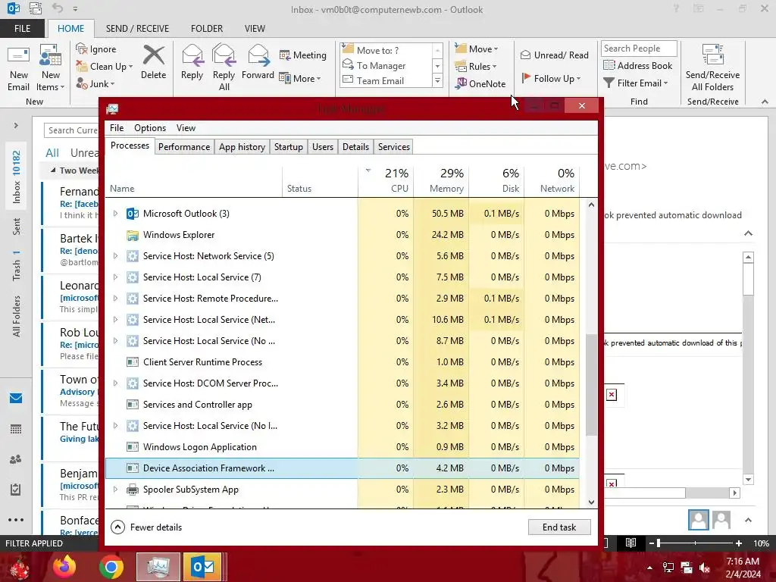Open Task Manager View menu
Screen dimensions: 776x582
click(x=186, y=127)
